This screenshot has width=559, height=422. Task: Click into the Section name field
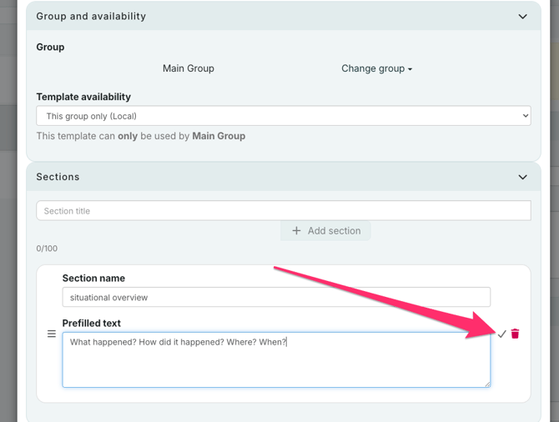pos(276,297)
